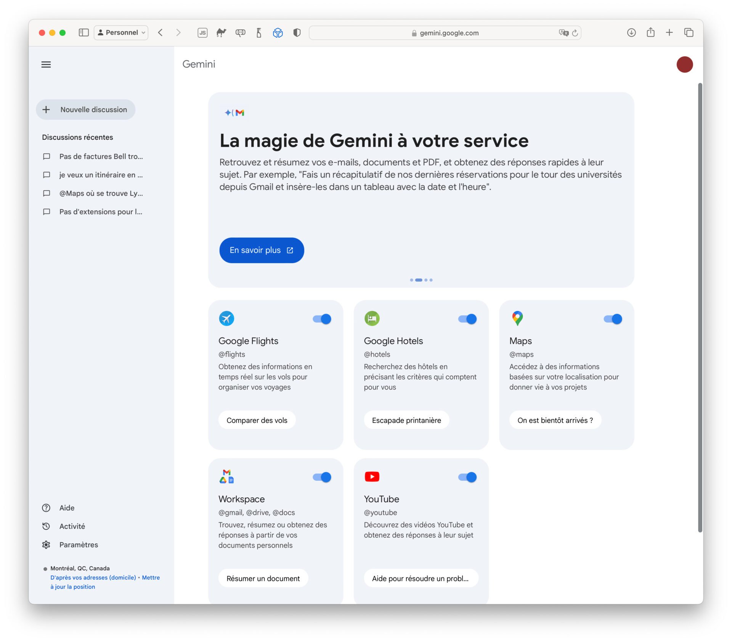Select the first carousel dot in banner
Viewport: 732px width, 642px height.
(x=411, y=280)
